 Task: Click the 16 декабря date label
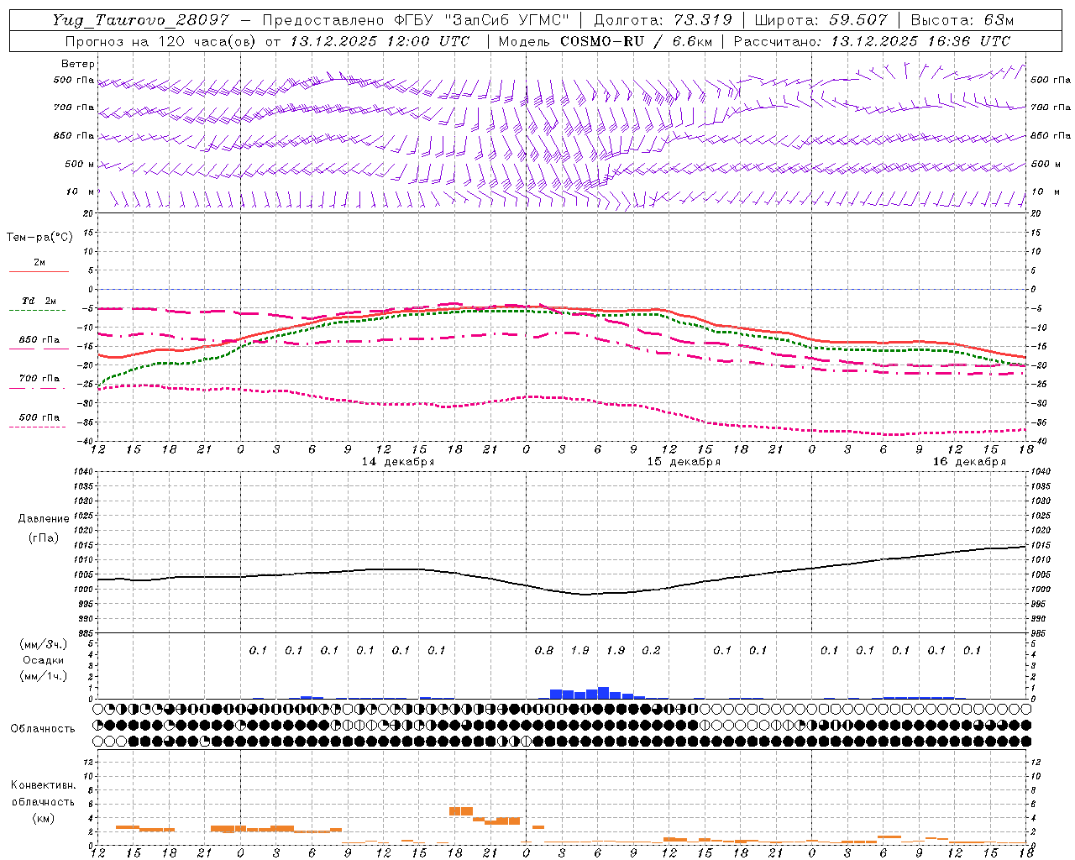[x=969, y=462]
